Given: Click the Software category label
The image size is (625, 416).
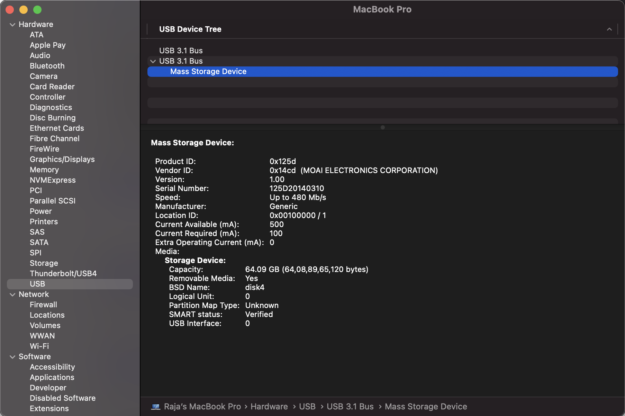Looking at the screenshot, I should click(x=35, y=356).
